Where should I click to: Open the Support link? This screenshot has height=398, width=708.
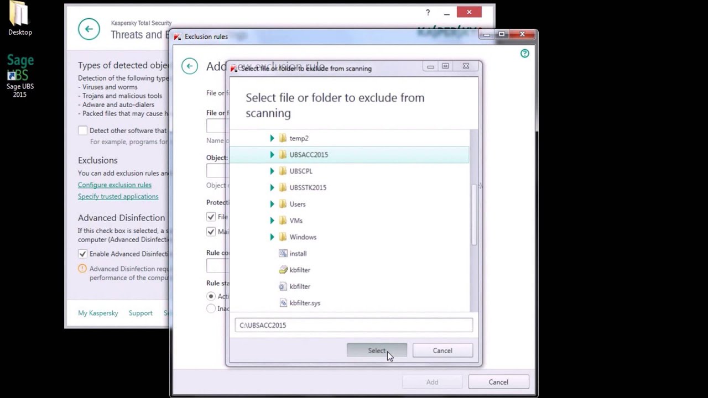tap(140, 313)
